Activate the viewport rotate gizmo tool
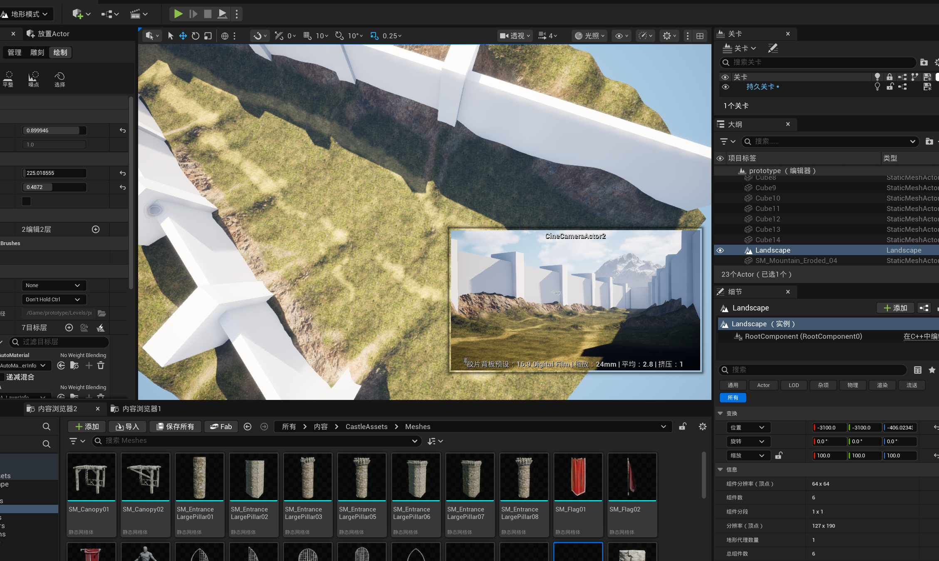The height and width of the screenshot is (561, 939). [x=196, y=36]
